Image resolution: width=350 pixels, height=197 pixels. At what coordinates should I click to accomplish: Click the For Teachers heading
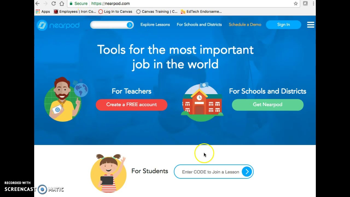pyautogui.click(x=132, y=91)
